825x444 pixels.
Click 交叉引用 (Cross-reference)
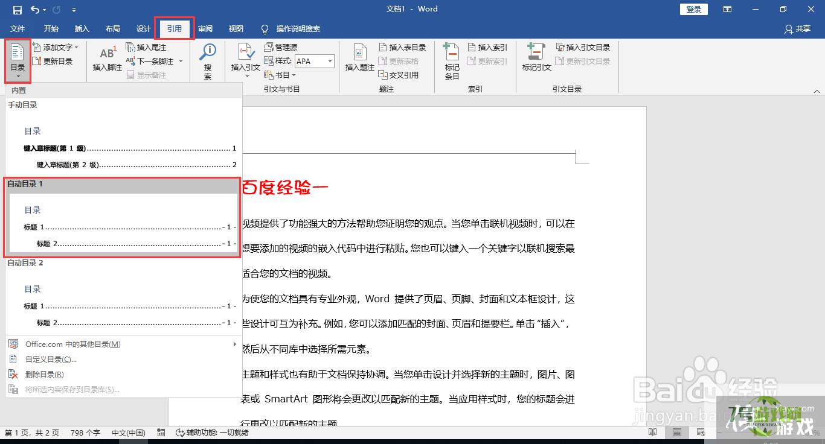click(398, 75)
